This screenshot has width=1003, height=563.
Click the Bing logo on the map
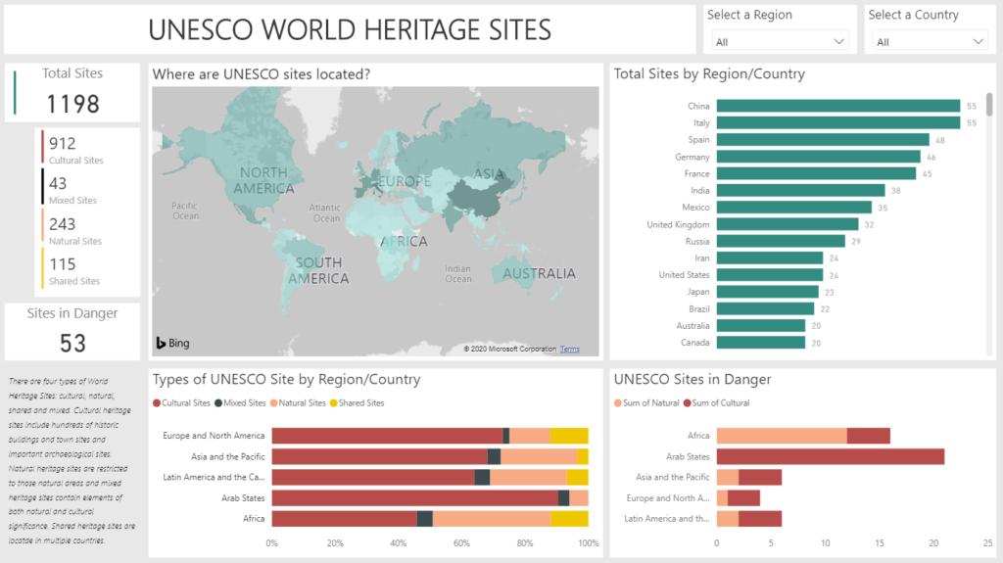172,343
